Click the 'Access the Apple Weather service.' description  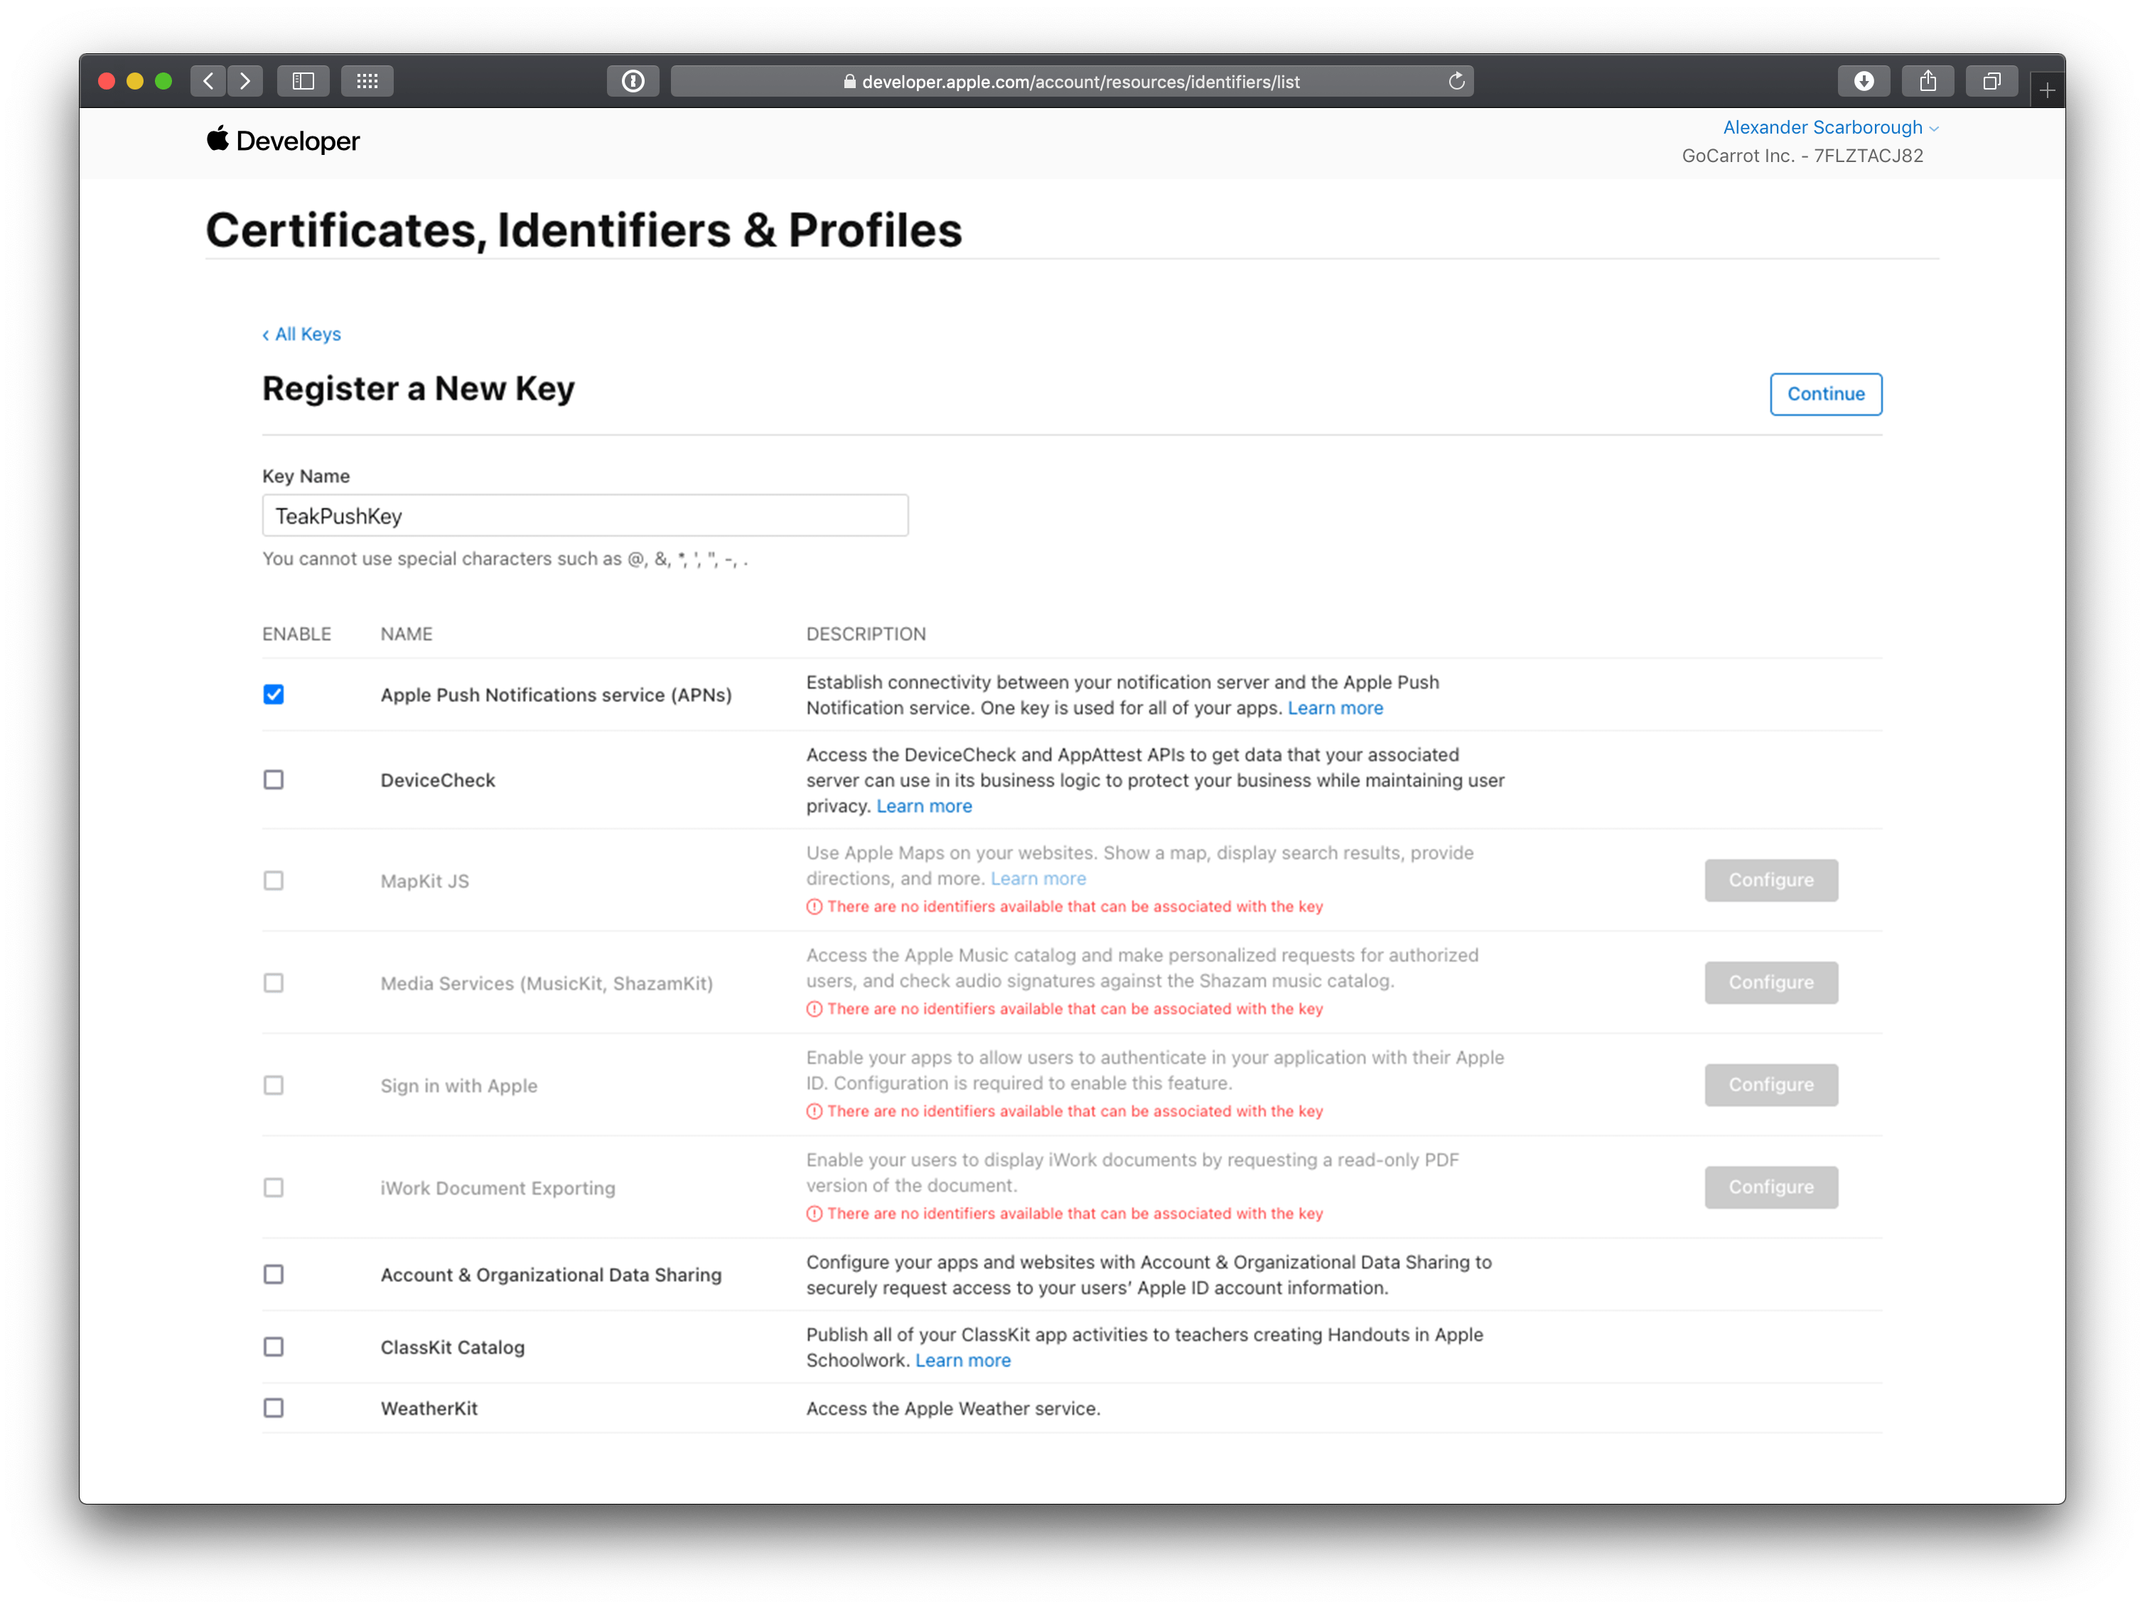tap(953, 1409)
